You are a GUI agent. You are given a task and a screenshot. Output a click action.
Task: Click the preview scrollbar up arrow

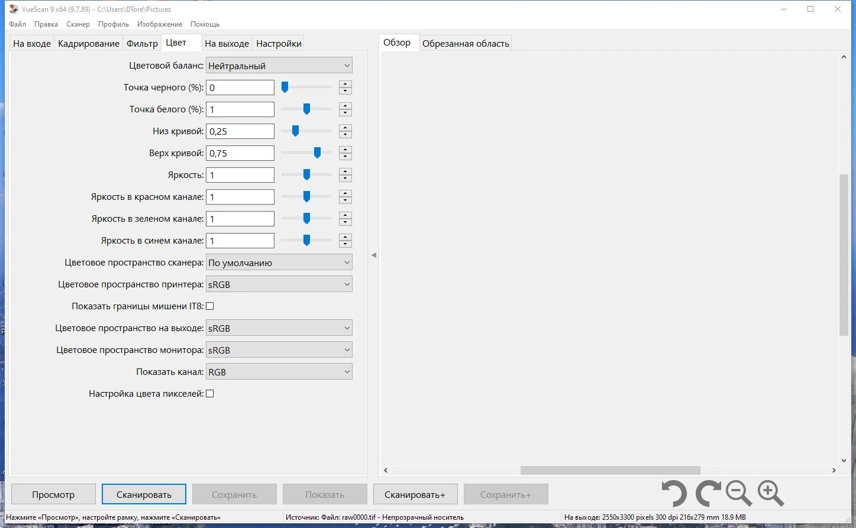point(844,57)
